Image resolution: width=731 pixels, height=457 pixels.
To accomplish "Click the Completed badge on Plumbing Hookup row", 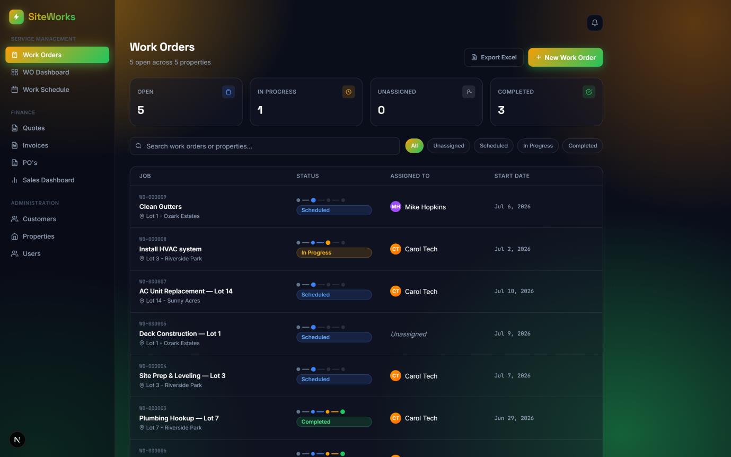I will pyautogui.click(x=334, y=422).
